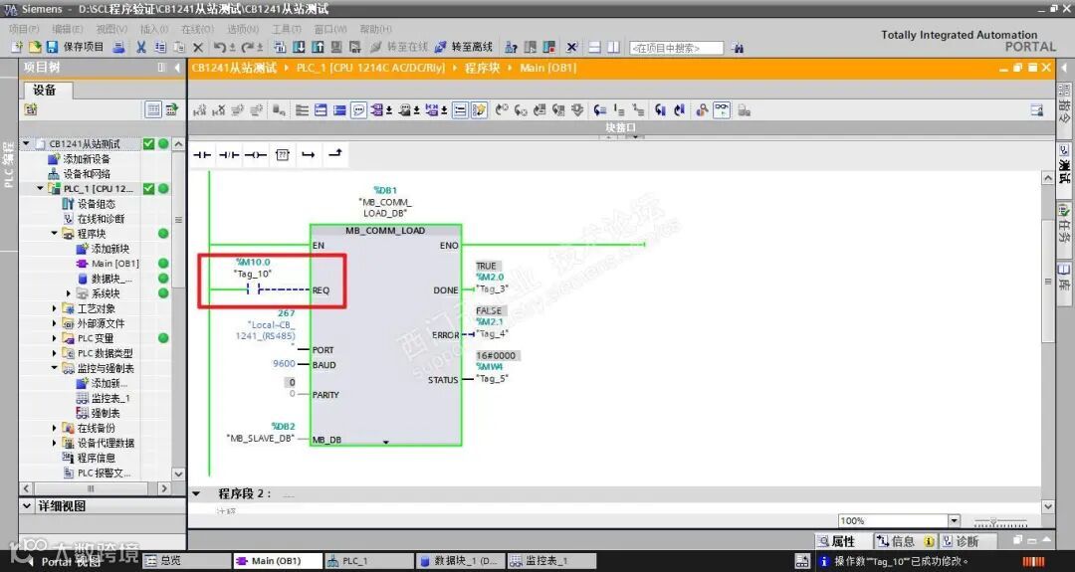
Task: Expand the 工艺对象 folder
Action: [54, 308]
